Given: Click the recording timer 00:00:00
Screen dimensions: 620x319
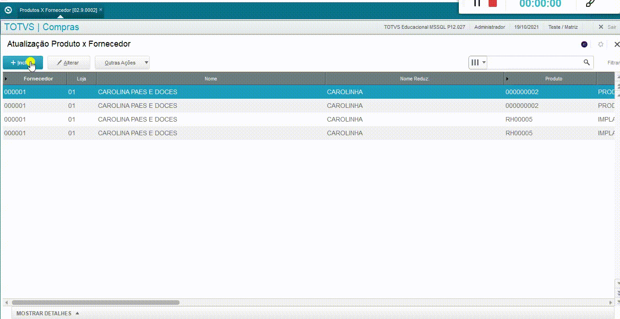Looking at the screenshot, I should 540,4.
